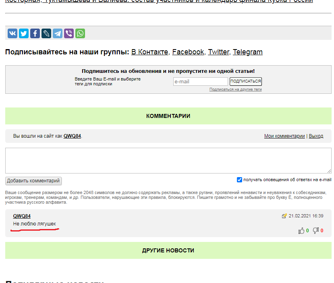
Task: Click inside the comment text area
Action: (x=168, y=160)
